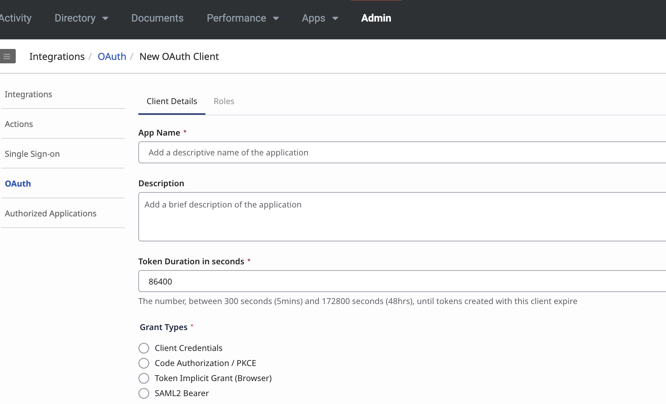The height and width of the screenshot is (404, 666).
Task: Select Client Credentials grant type
Action: tap(144, 348)
